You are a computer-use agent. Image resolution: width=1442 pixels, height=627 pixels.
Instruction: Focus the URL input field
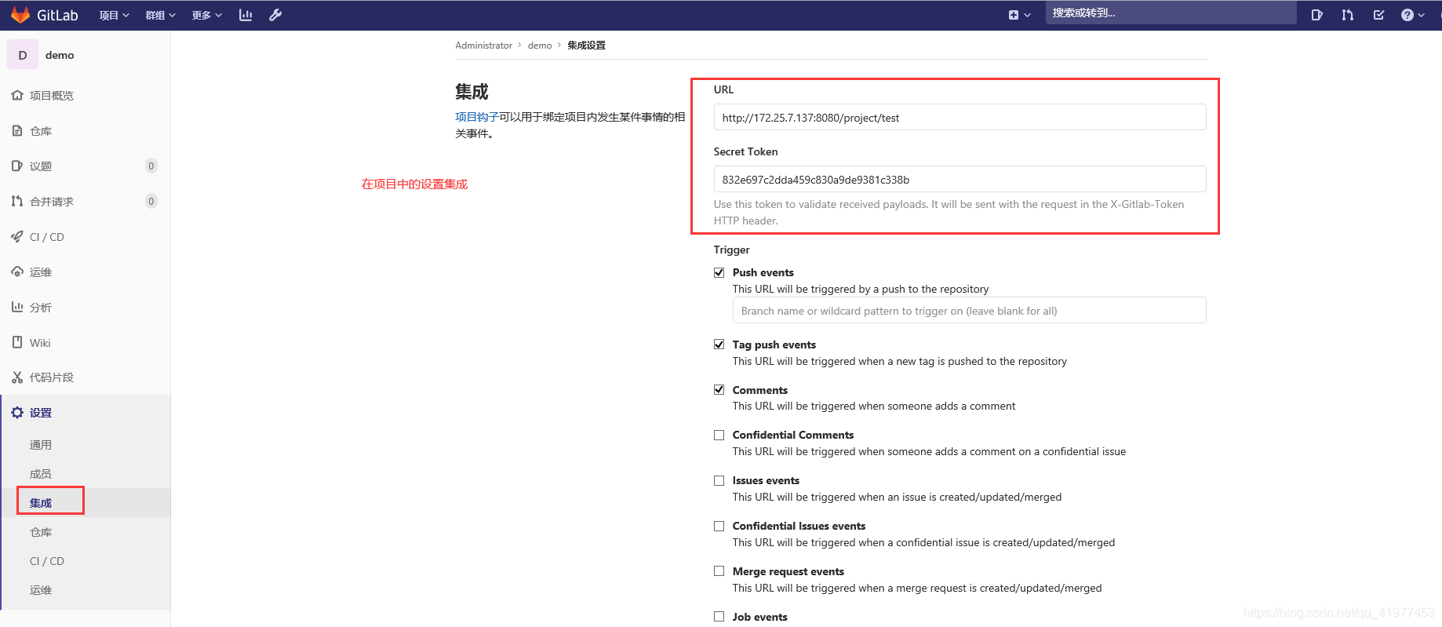(x=960, y=117)
